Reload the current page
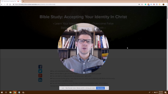 [7, 4]
